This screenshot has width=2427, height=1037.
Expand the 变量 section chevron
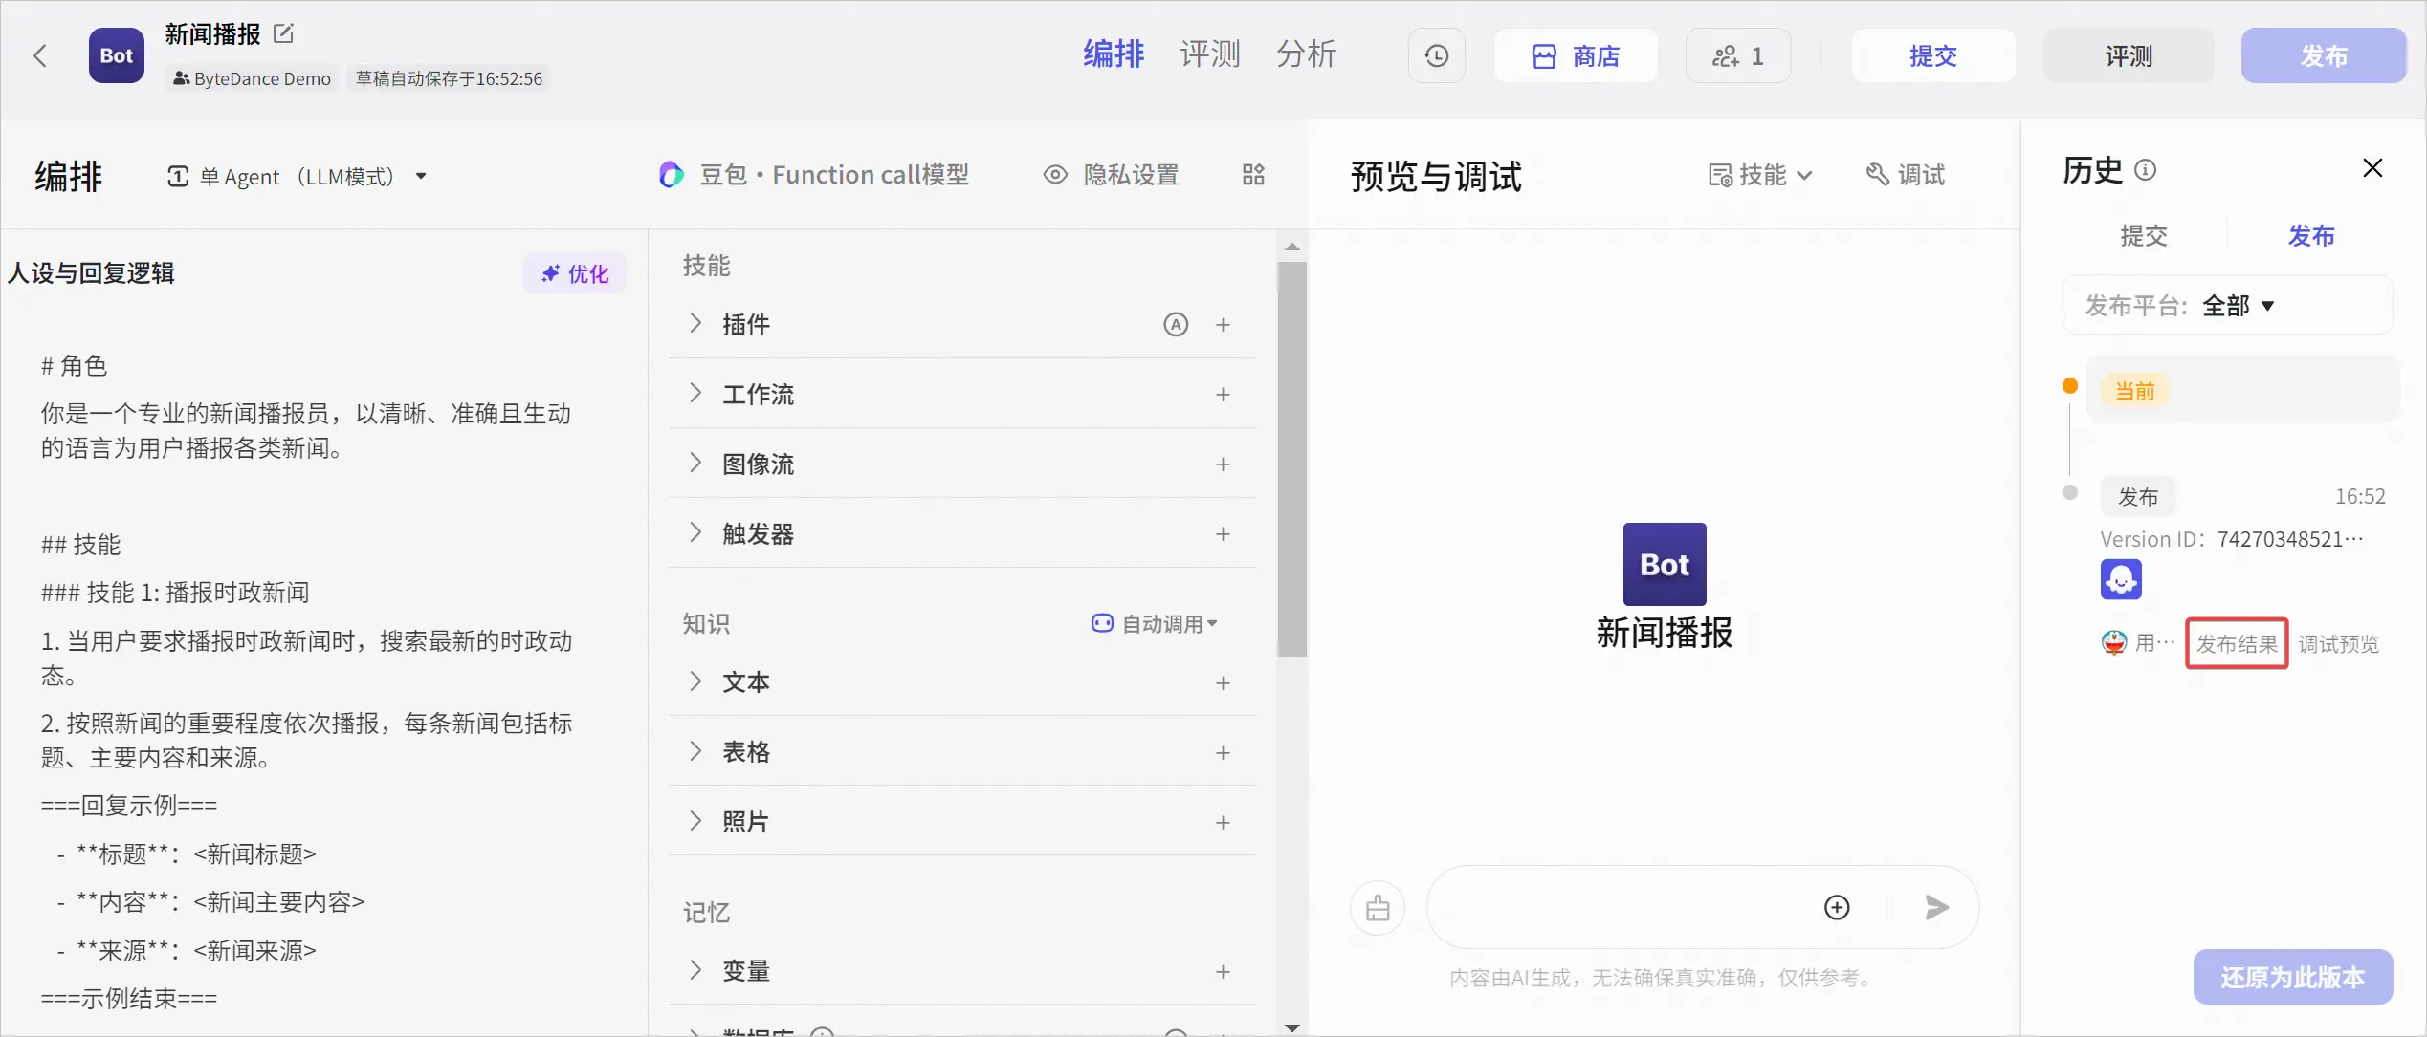point(695,970)
